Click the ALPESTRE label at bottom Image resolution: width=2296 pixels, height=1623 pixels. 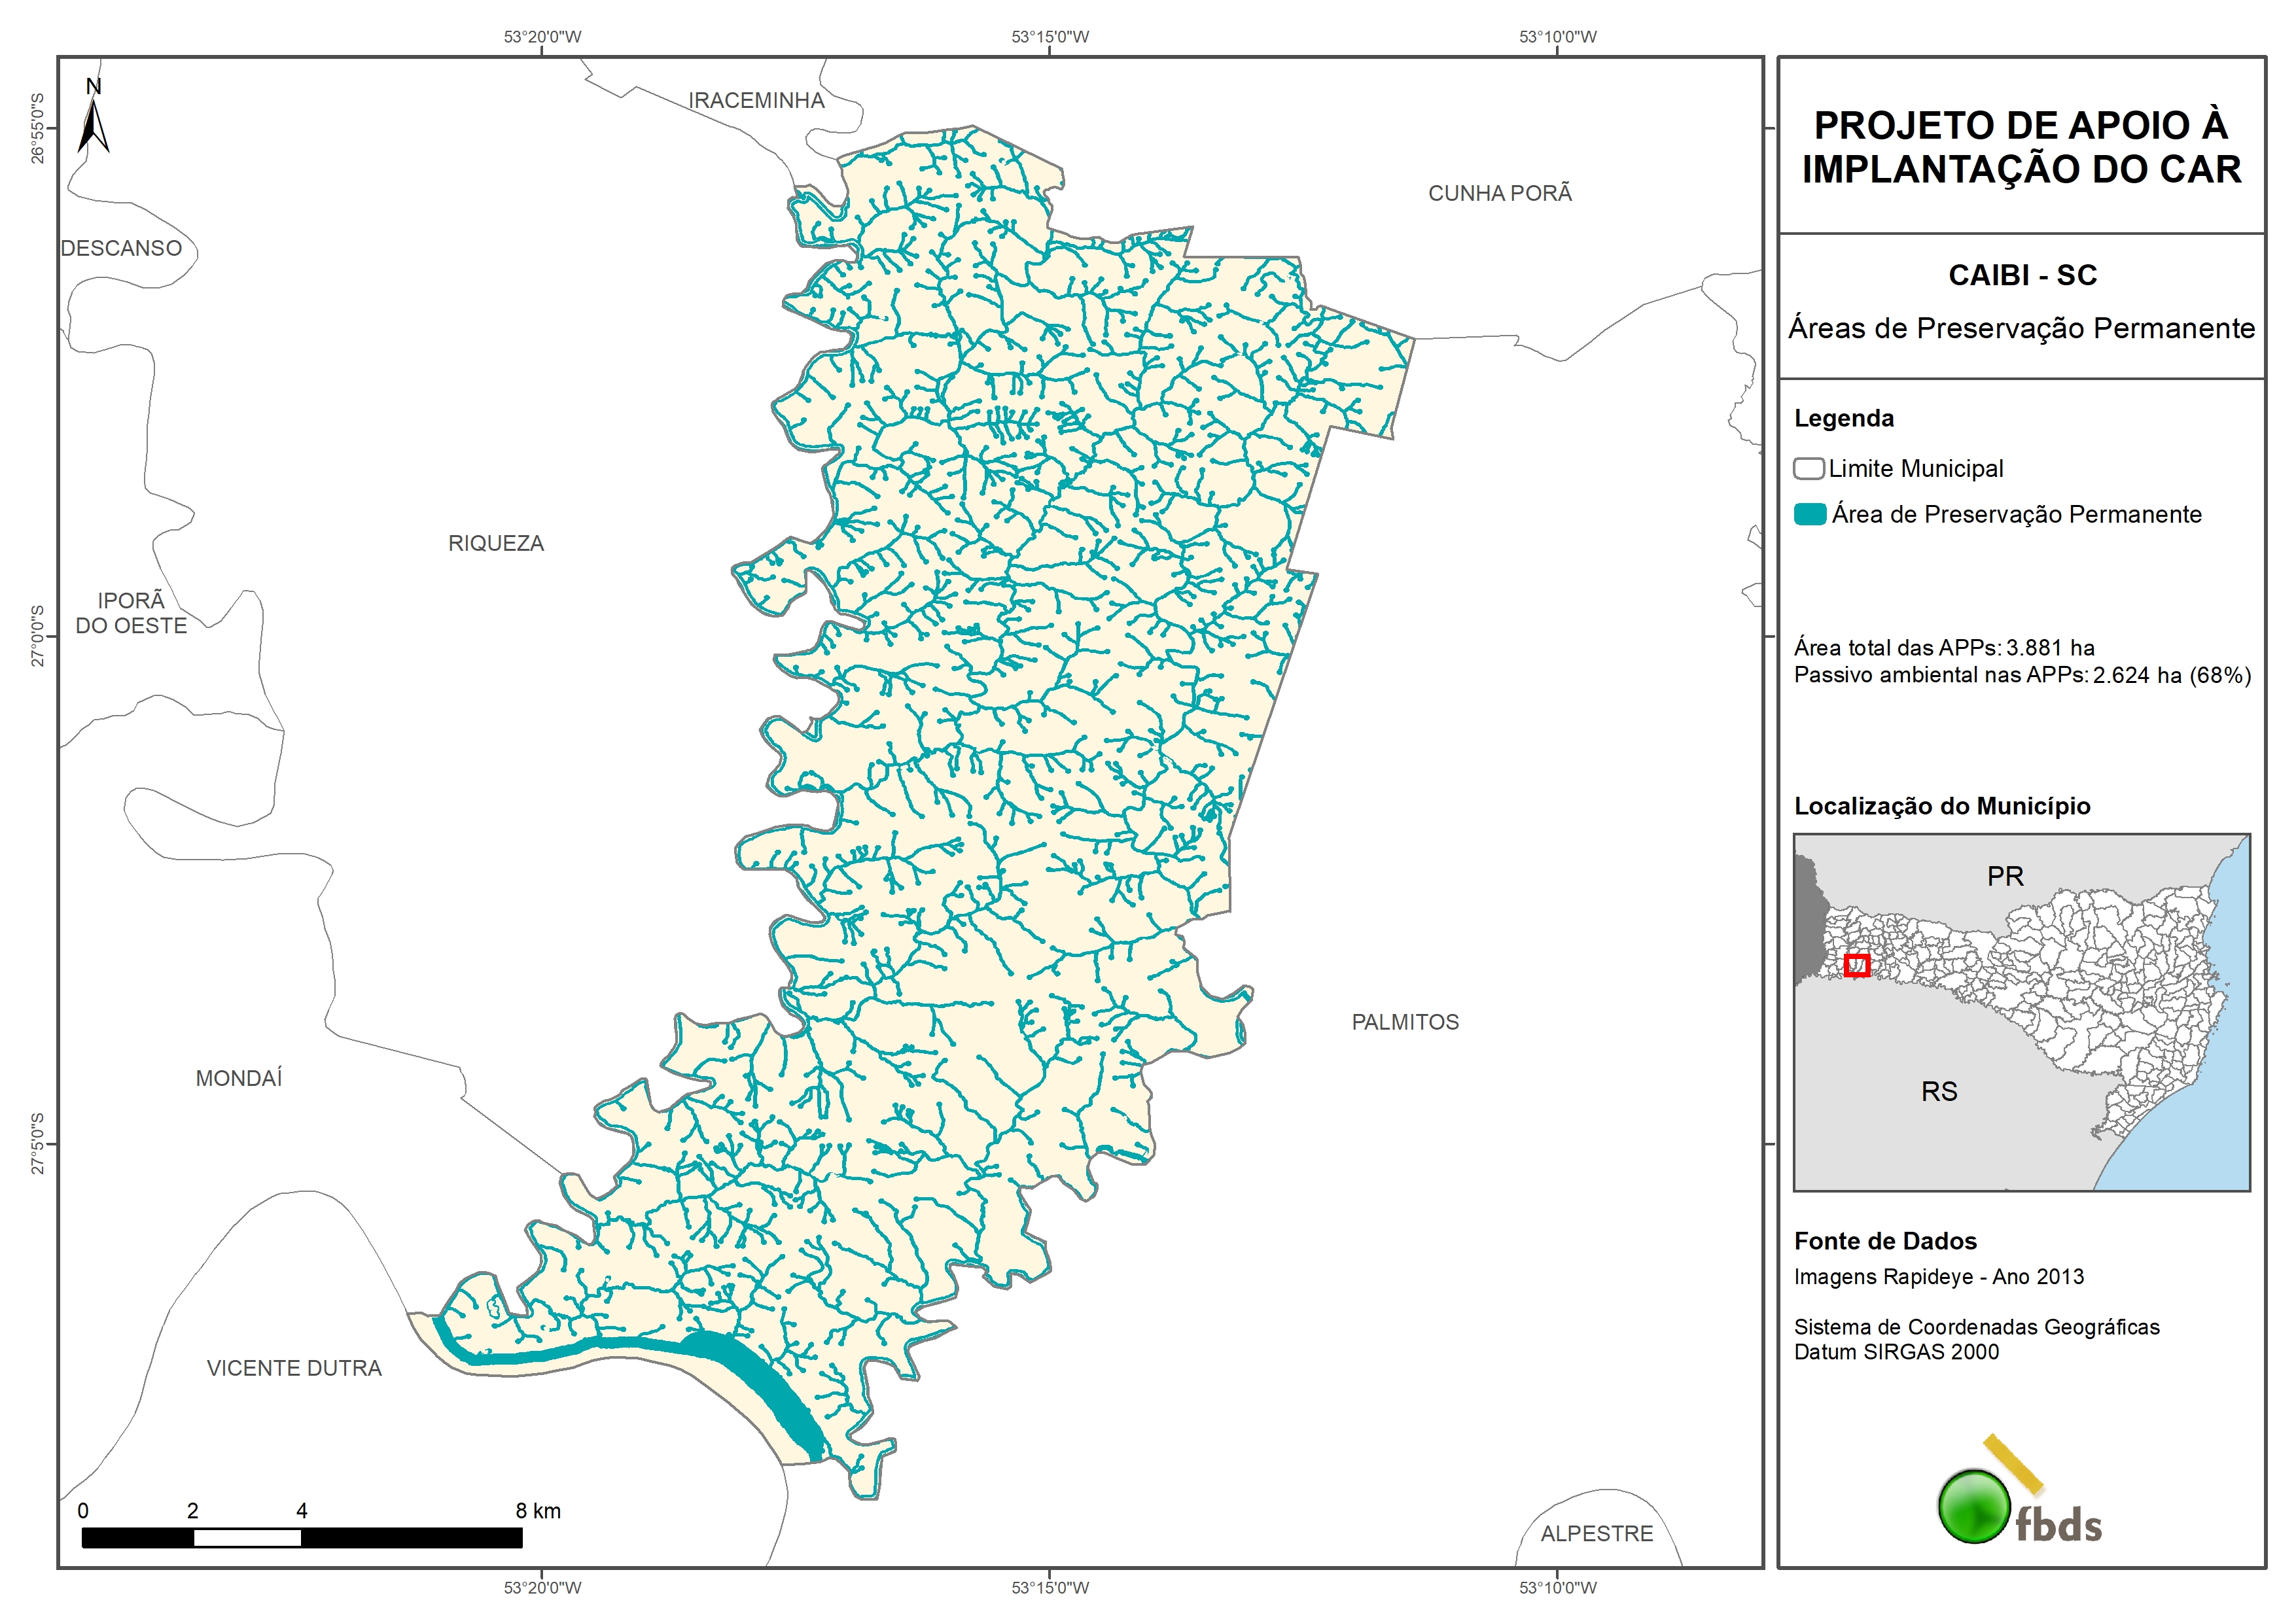1596,1533
